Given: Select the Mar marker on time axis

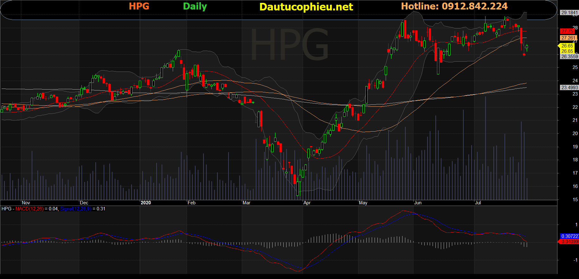Looking at the screenshot, I should click(x=246, y=203).
